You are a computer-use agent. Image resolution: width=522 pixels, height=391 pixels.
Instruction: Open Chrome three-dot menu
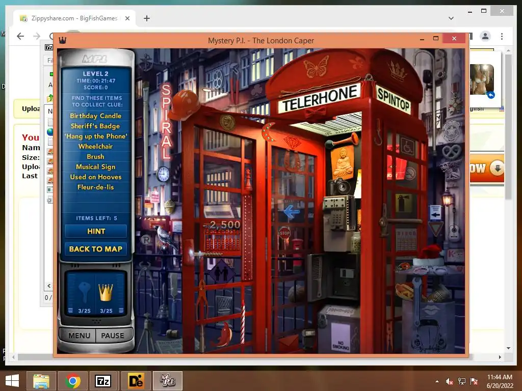[502, 36]
